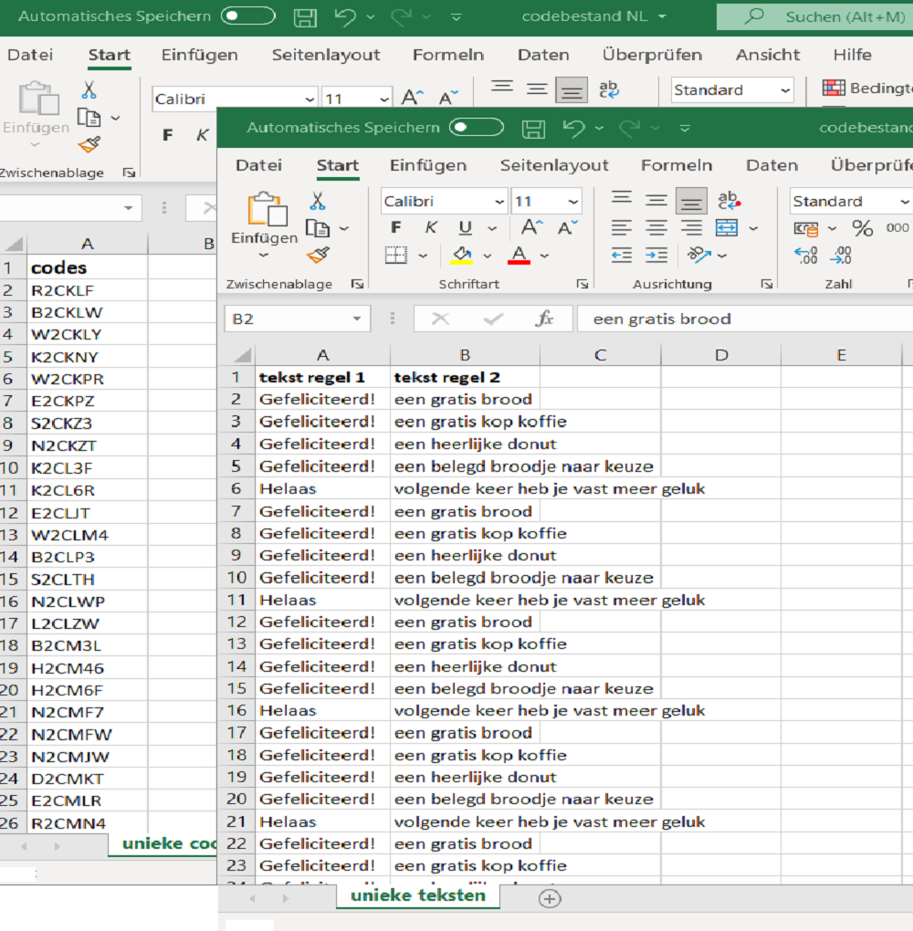Screen dimensions: 913x931
Task: Open the Formeln tab in the front window
Action: 676,165
